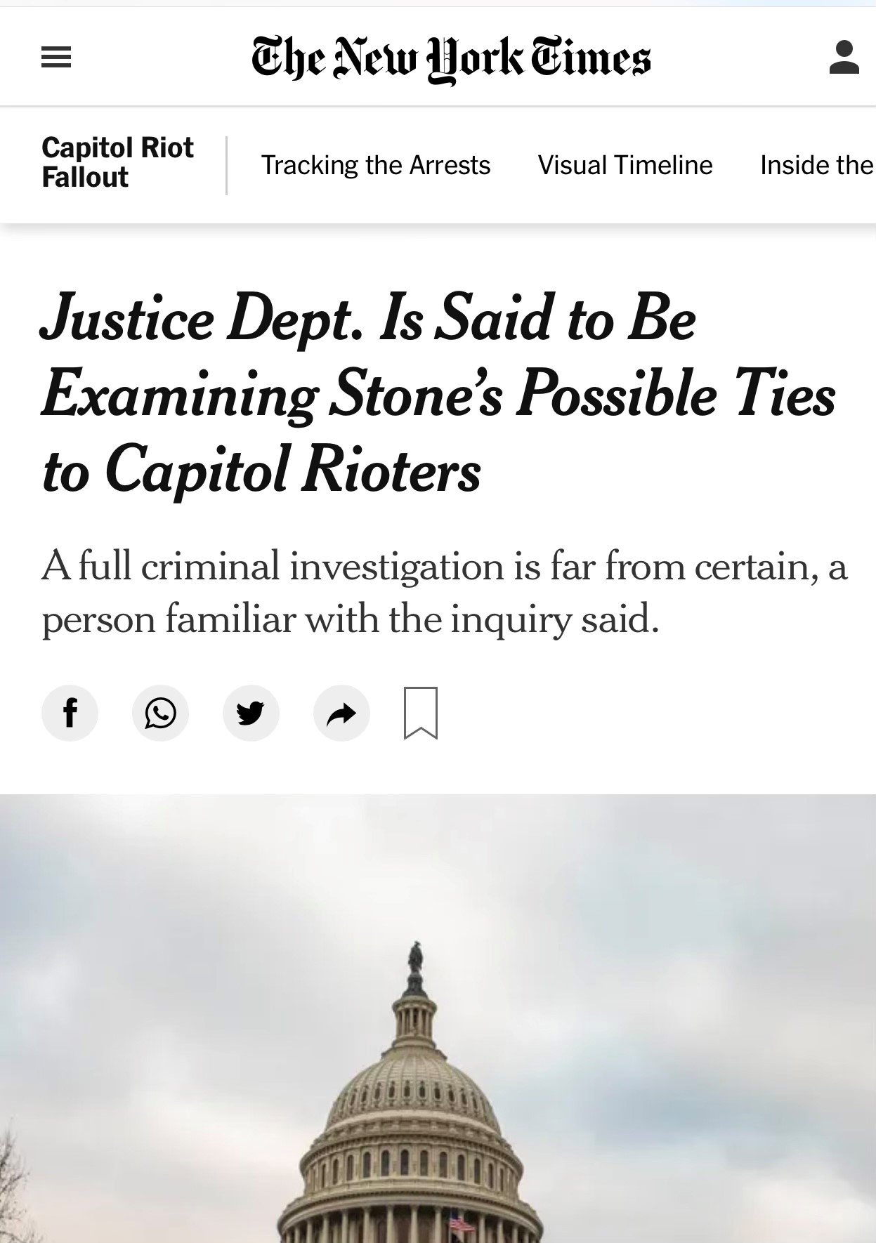The image size is (876, 1243).
Task: Click the American flag in the photo
Action: click(462, 1225)
